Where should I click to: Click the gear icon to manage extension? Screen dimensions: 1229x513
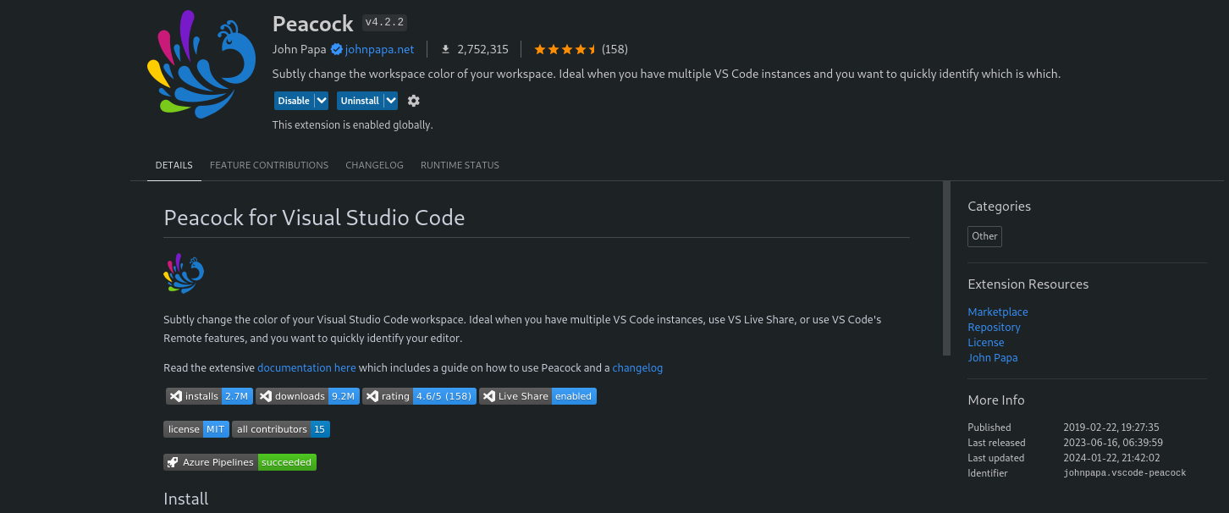click(x=413, y=101)
